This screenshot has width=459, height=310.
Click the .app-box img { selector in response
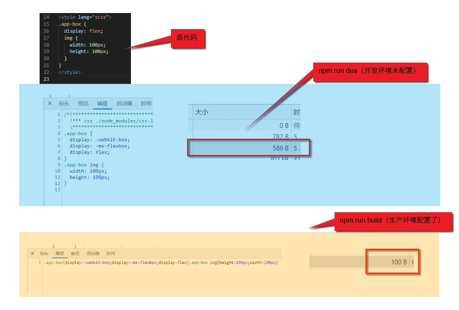[84, 165]
